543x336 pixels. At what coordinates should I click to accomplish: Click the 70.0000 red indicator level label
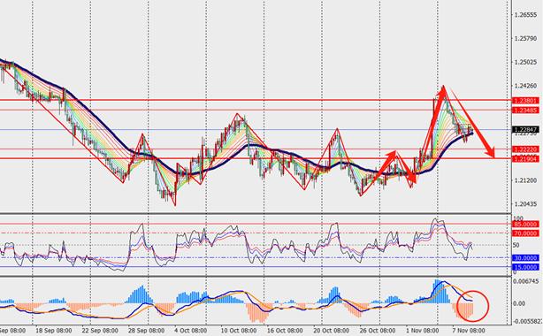(x=526, y=233)
